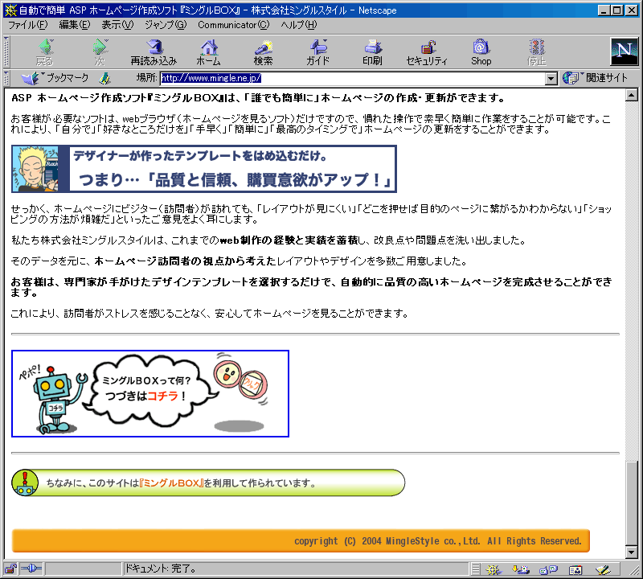
Task: Click the exclamation robot icon beside ちなみに
Action: click(x=25, y=482)
